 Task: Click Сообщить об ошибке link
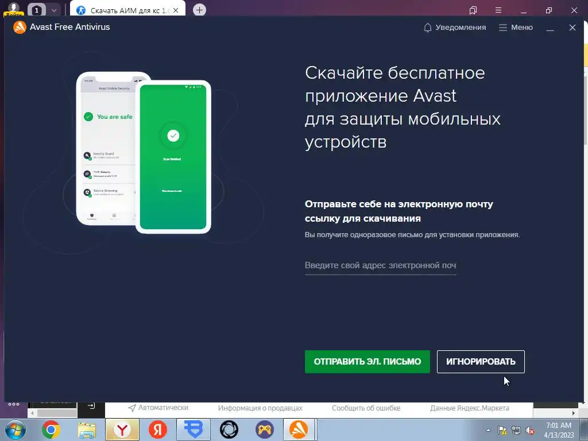[366, 408]
